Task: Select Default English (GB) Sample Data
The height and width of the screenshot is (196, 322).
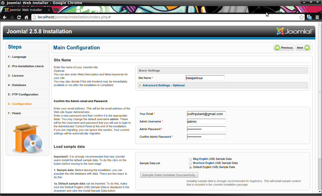Action: [x=191, y=167]
